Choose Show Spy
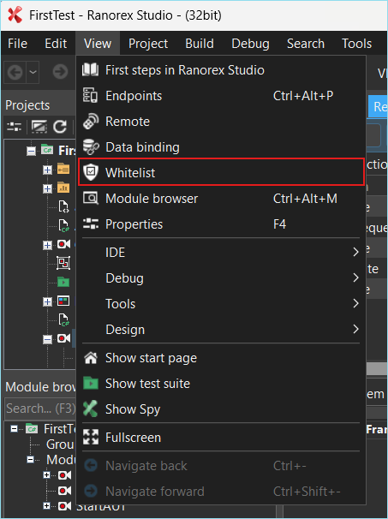Screen dimensions: 388x519 (x=221, y=409)
